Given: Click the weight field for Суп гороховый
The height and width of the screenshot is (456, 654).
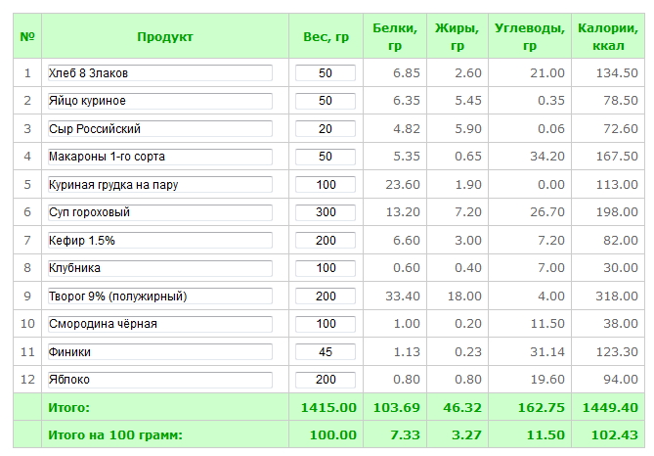Looking at the screenshot, I should (x=326, y=212).
